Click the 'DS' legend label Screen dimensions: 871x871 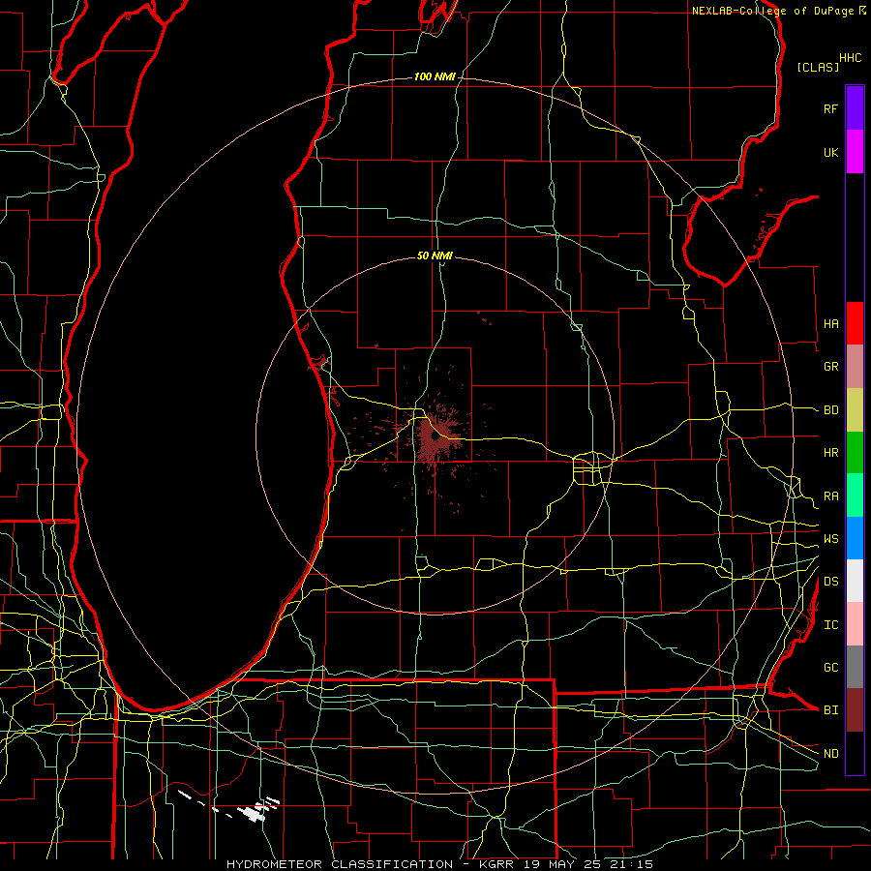click(830, 582)
